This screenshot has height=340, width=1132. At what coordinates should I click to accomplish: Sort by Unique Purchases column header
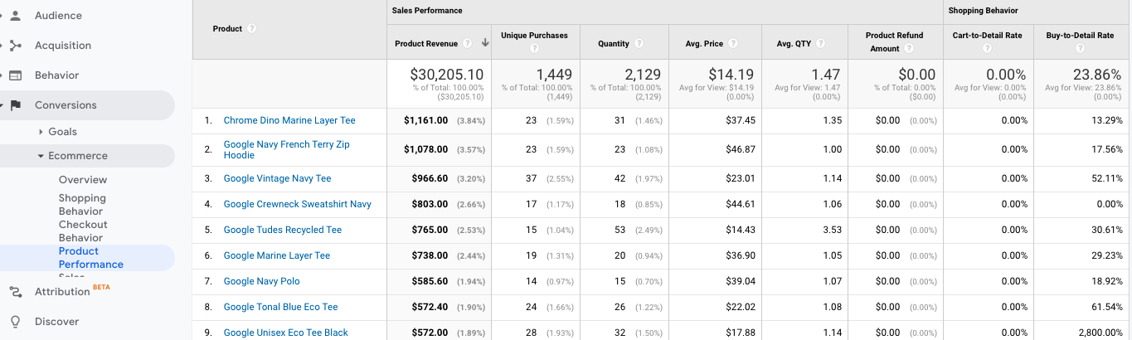(x=534, y=36)
